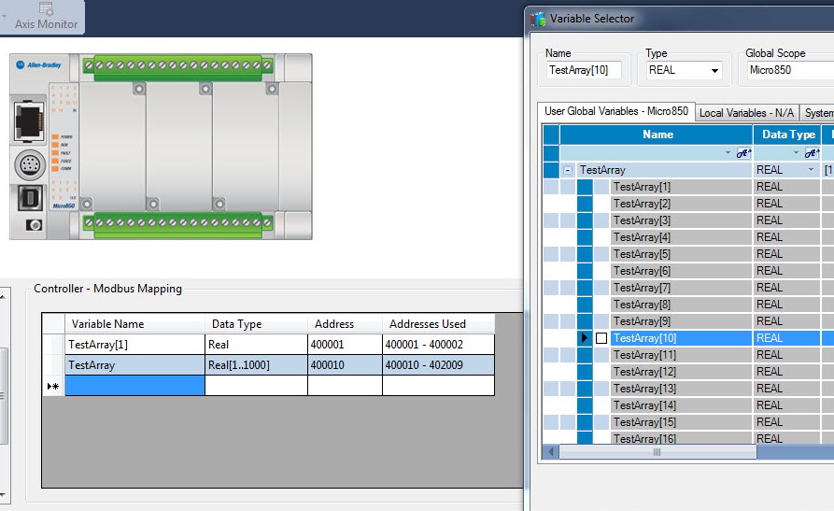Switch to User Global Variables - Micro850 tab
This screenshot has width=834, height=511.
coord(615,111)
